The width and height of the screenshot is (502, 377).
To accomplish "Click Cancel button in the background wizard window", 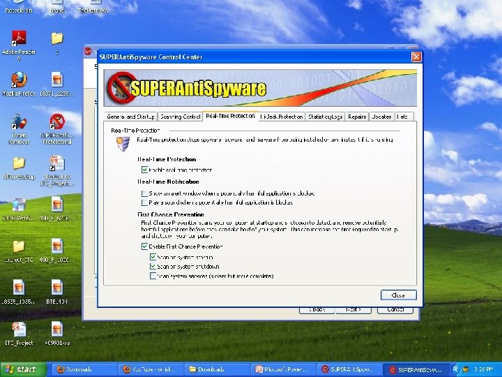I will tap(395, 310).
